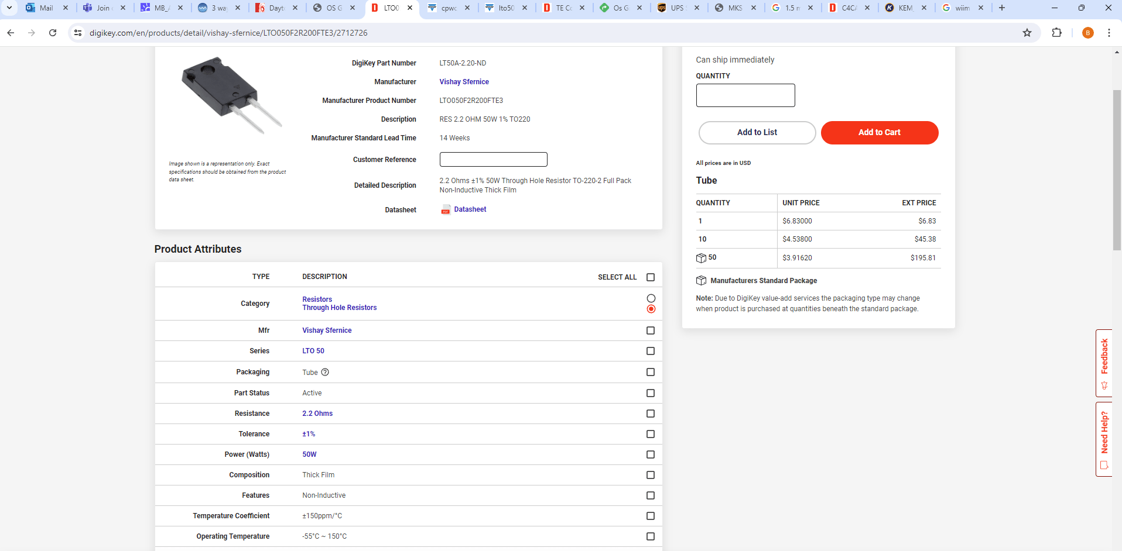Check the Mfr Vishay Sfernice checkbox
The width and height of the screenshot is (1122, 551).
point(651,330)
